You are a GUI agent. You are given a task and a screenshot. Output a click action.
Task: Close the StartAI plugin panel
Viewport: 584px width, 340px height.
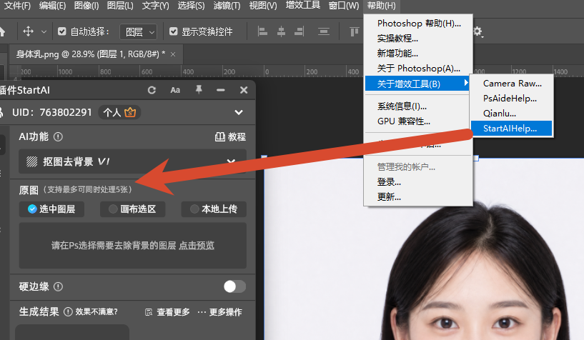[244, 90]
